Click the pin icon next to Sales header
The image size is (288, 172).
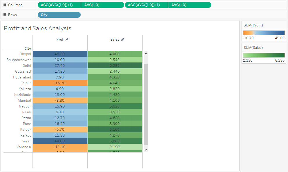click(123, 39)
